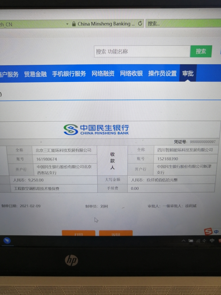Click the orange 打印 button
221x295 pixels.
tap(79, 233)
